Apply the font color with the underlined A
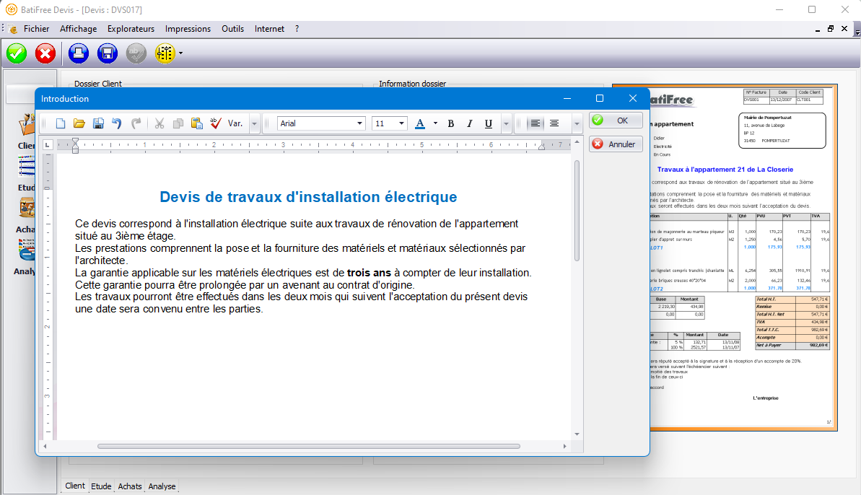This screenshot has width=861, height=495. tap(420, 123)
